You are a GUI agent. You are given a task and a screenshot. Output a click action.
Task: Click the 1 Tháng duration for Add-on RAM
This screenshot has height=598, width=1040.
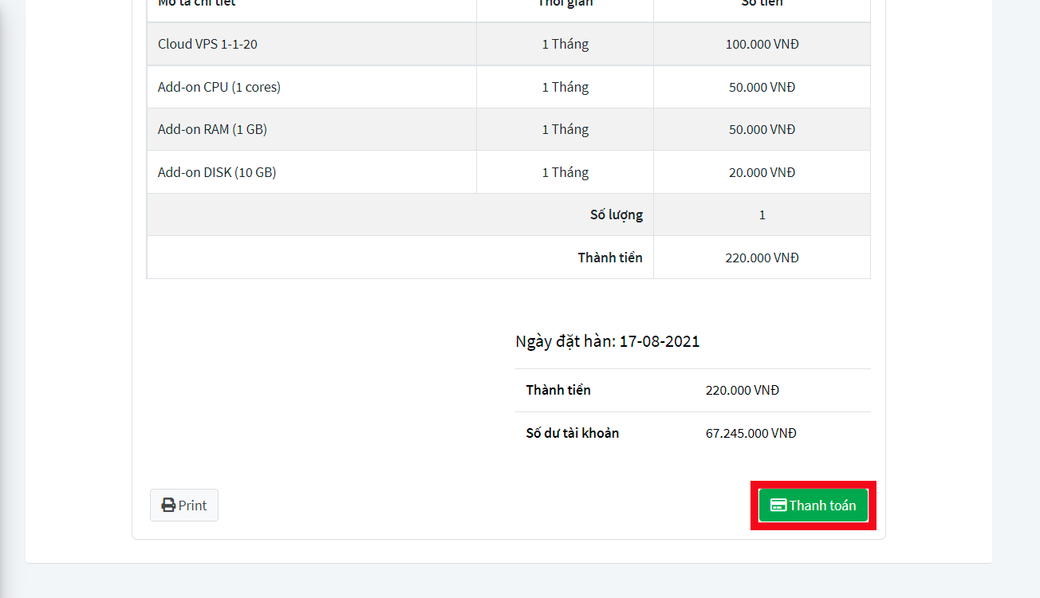coord(565,129)
